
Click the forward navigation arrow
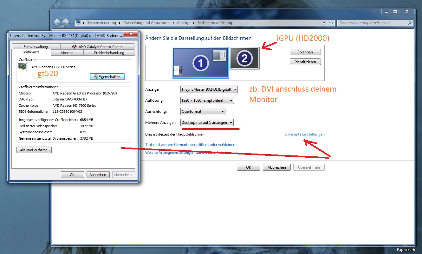tap(66, 23)
